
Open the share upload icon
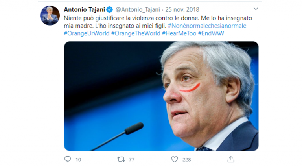(231, 159)
